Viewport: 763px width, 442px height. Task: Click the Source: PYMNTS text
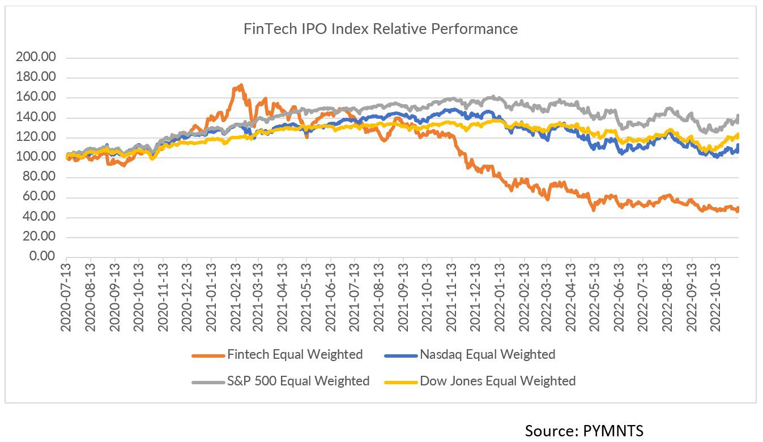coord(584,431)
